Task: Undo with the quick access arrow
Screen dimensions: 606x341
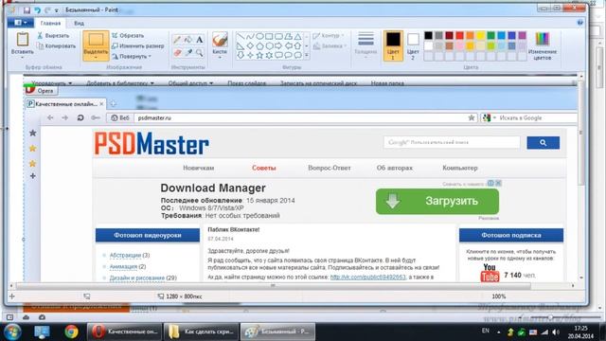Action: pyautogui.click(x=38, y=10)
